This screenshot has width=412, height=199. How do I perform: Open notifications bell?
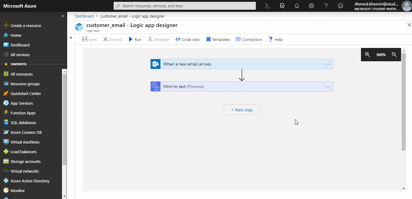[x=297, y=6]
